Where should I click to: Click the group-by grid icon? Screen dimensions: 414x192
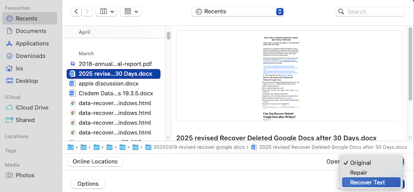[x=128, y=11]
